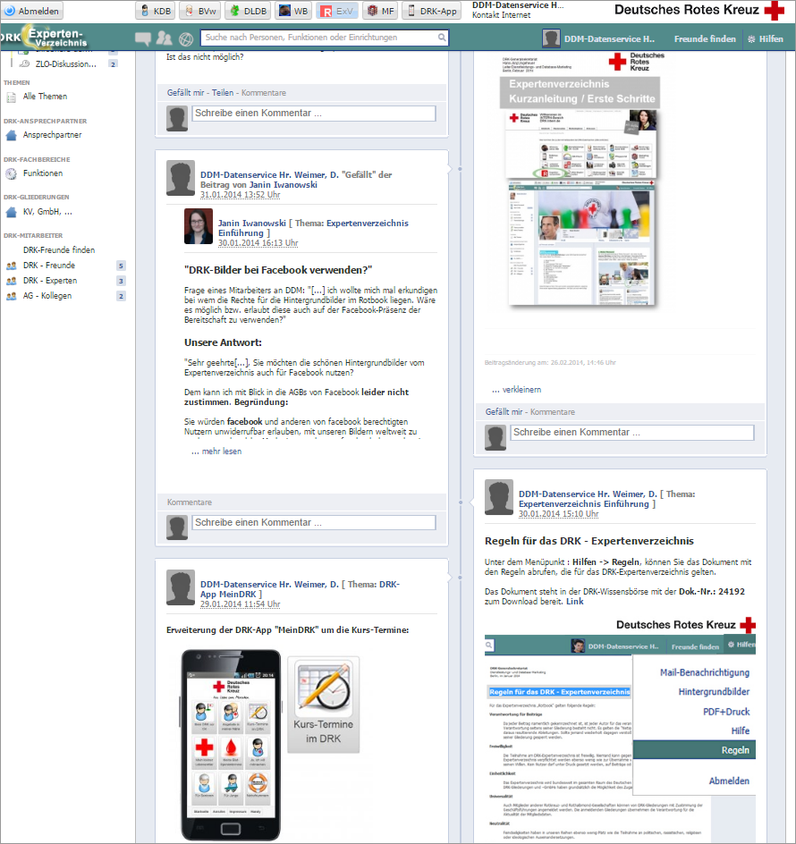Open DDM-Datenservice H.. profile in header
Image resolution: width=796 pixels, height=844 pixels.
point(609,38)
